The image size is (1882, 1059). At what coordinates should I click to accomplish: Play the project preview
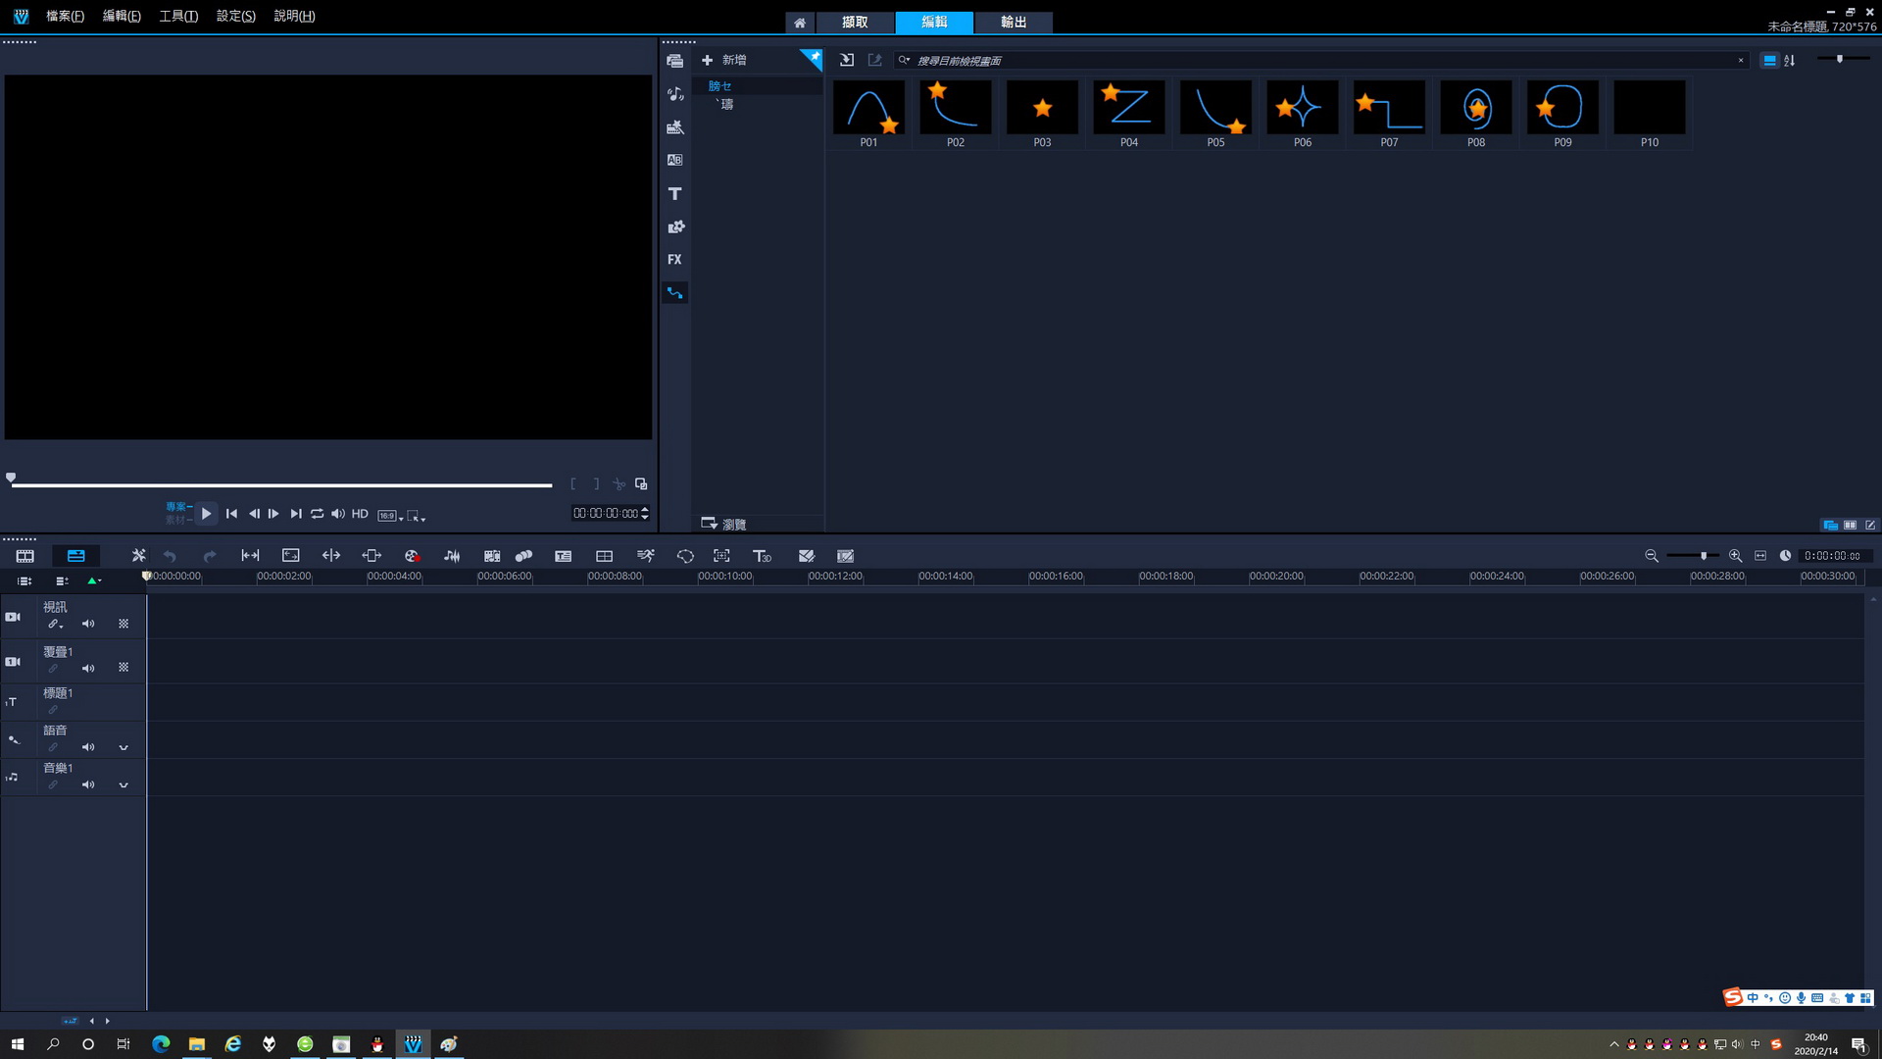[206, 514]
